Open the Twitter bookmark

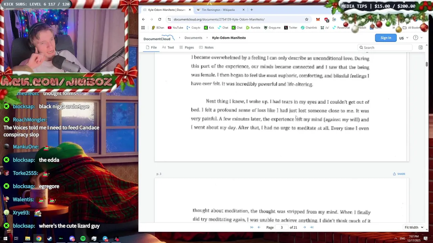pos(291,28)
